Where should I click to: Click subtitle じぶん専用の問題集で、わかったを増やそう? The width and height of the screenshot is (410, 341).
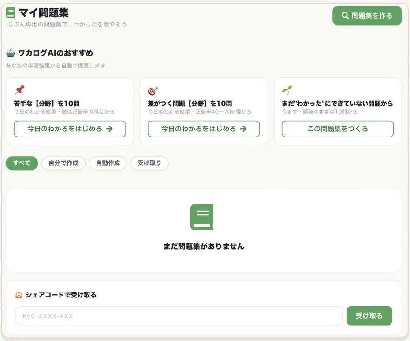67,25
